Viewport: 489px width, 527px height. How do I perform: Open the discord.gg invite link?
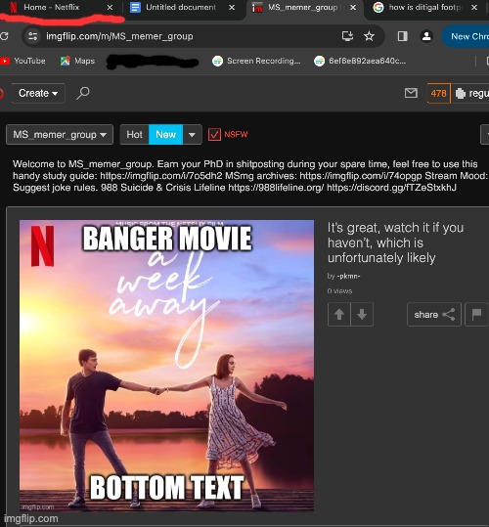tap(391, 188)
